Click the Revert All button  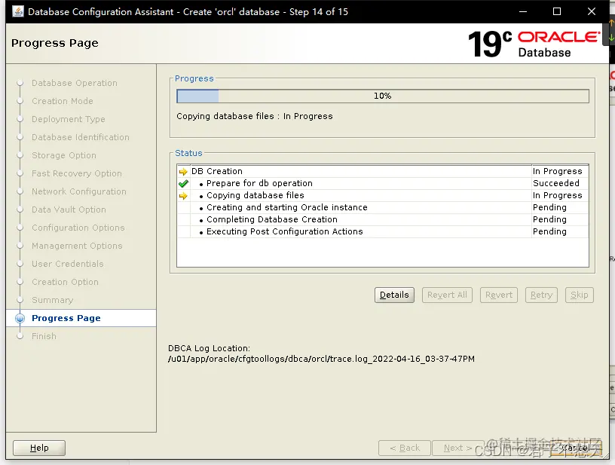(447, 295)
